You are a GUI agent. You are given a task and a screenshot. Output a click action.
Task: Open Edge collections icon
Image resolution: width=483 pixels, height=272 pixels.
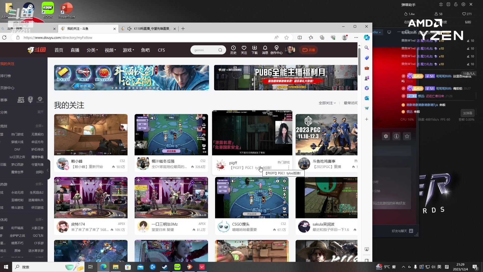[x=322, y=38]
